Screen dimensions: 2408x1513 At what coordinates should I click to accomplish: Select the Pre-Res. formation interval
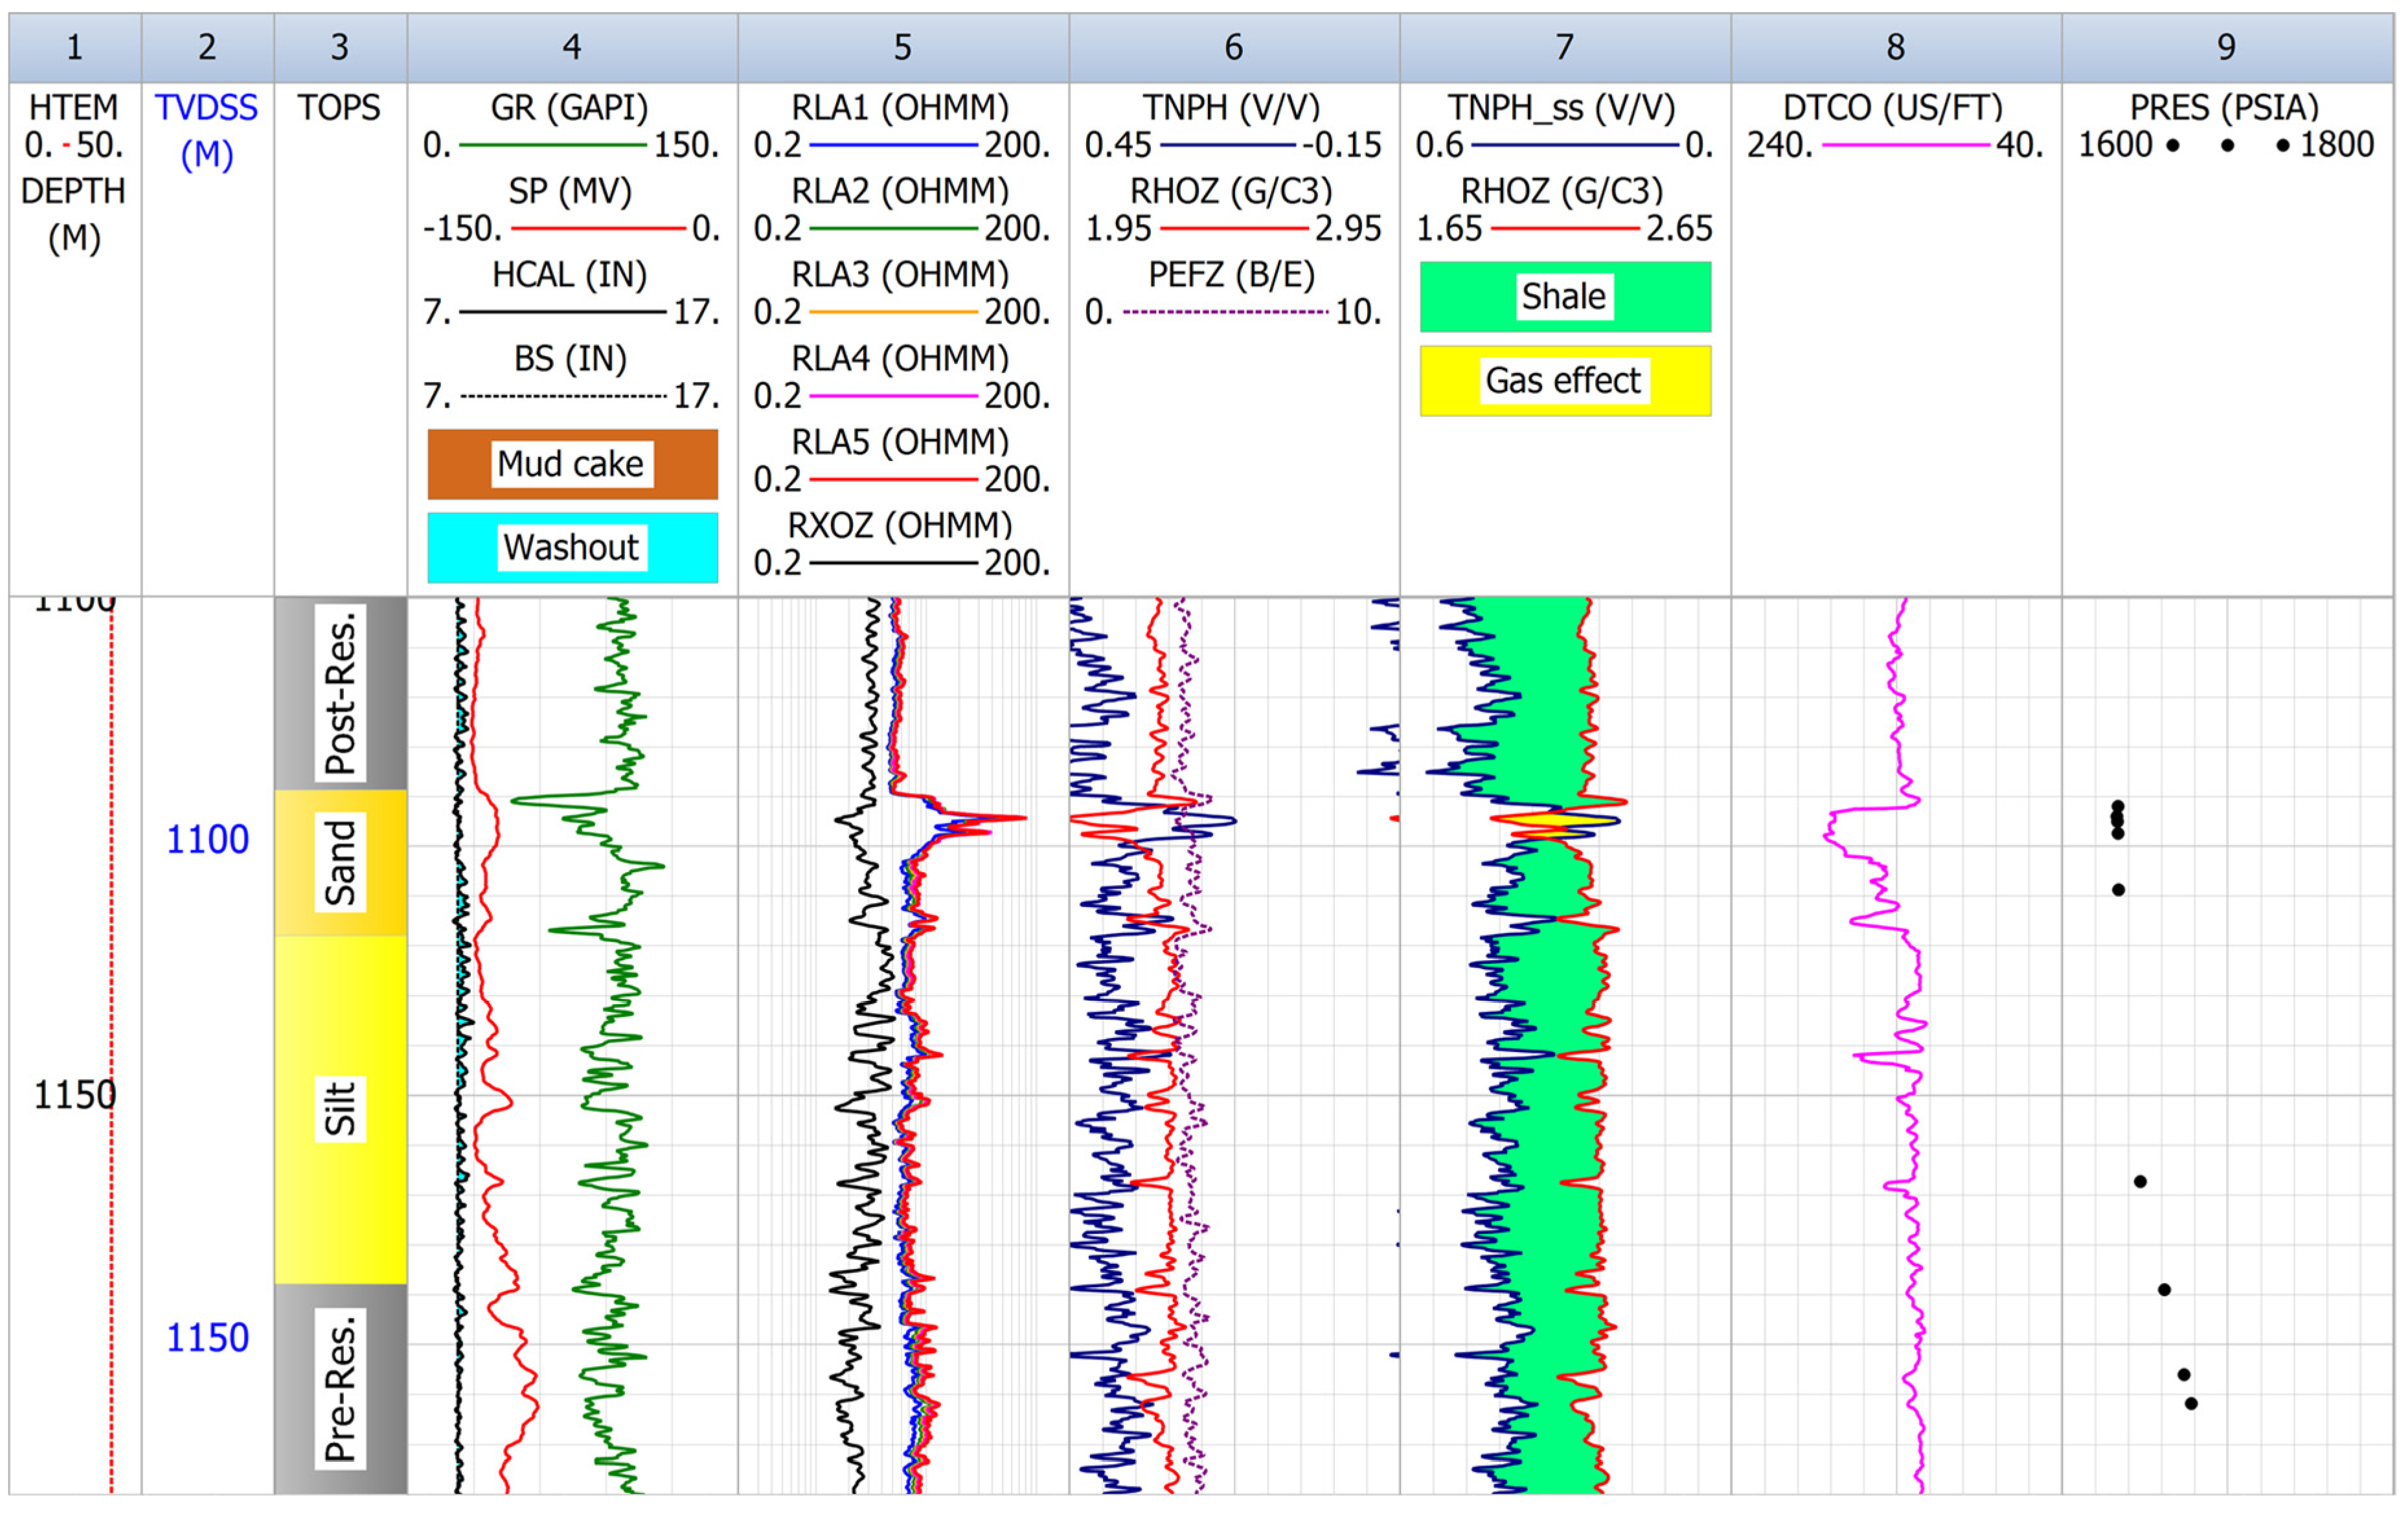point(340,1389)
